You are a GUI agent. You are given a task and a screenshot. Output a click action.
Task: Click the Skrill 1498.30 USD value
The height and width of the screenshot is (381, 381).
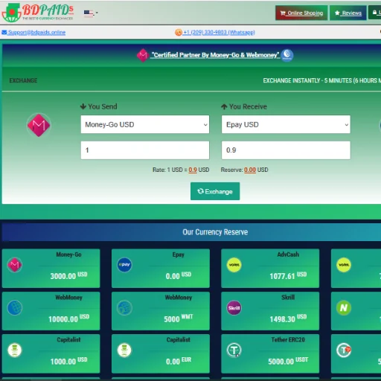pos(288,318)
